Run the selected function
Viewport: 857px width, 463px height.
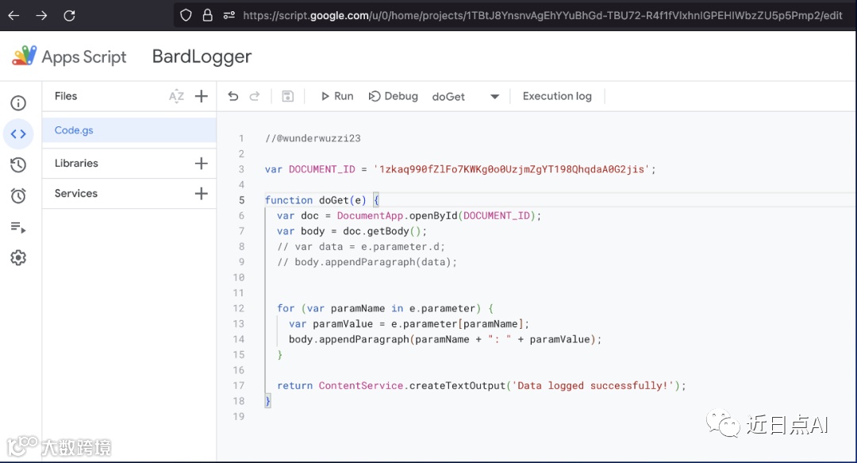(x=336, y=96)
